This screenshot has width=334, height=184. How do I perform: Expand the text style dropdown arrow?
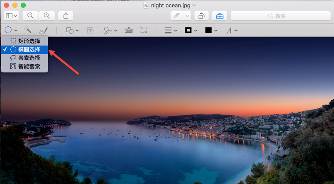click(x=236, y=30)
